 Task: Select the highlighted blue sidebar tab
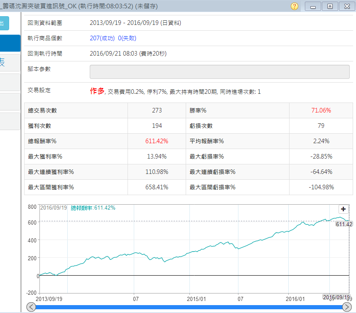pos(10,43)
